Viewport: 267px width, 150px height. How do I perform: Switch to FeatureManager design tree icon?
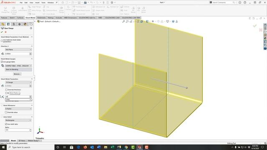point(3,24)
